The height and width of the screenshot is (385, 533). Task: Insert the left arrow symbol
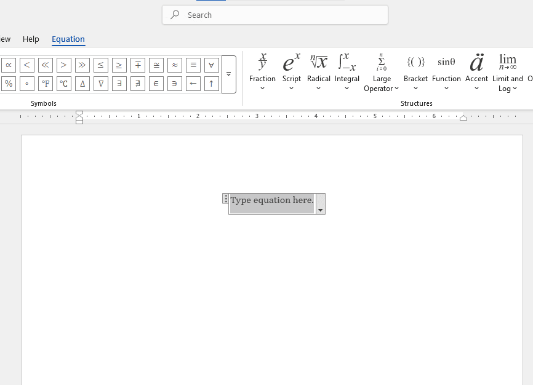coord(193,84)
